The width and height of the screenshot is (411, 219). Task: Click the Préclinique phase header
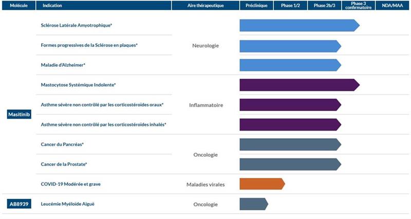click(x=256, y=5)
